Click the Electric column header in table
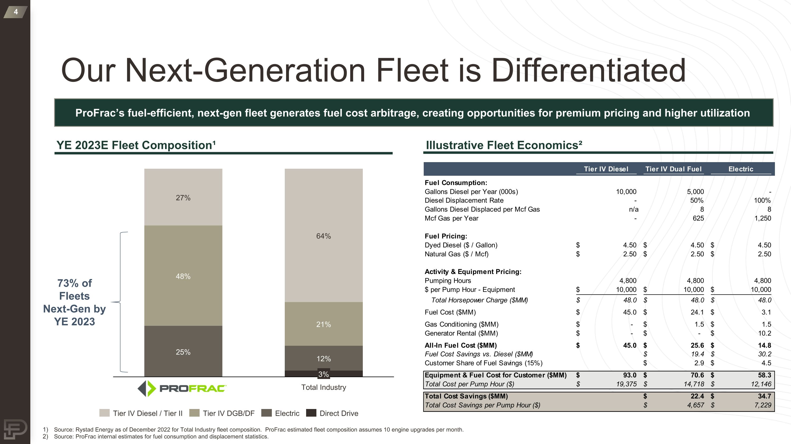 (x=741, y=169)
